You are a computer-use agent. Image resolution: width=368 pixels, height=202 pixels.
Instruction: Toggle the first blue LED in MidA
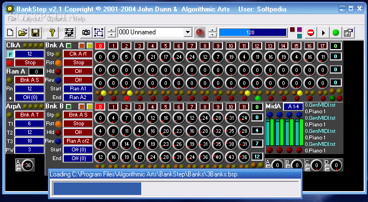pos(270,115)
